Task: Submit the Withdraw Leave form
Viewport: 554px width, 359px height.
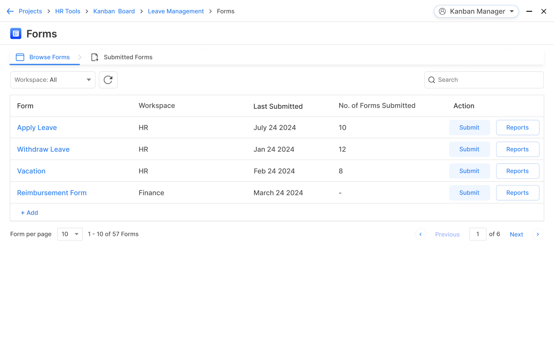Action: (469, 149)
